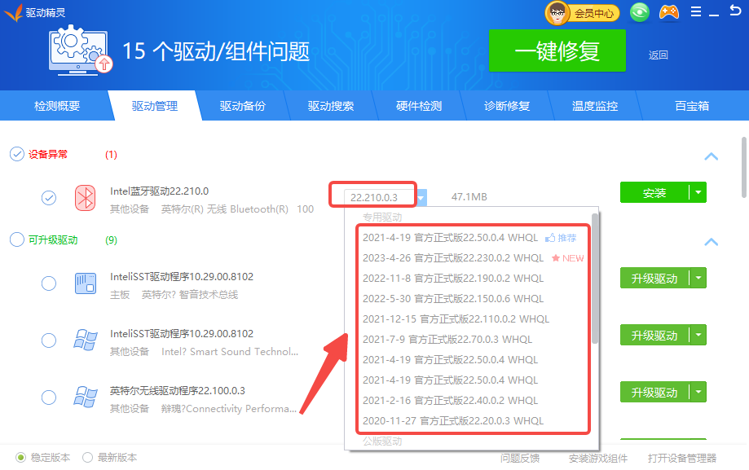749x470 pixels.
Task: Click the 返回 link
Action: (658, 55)
